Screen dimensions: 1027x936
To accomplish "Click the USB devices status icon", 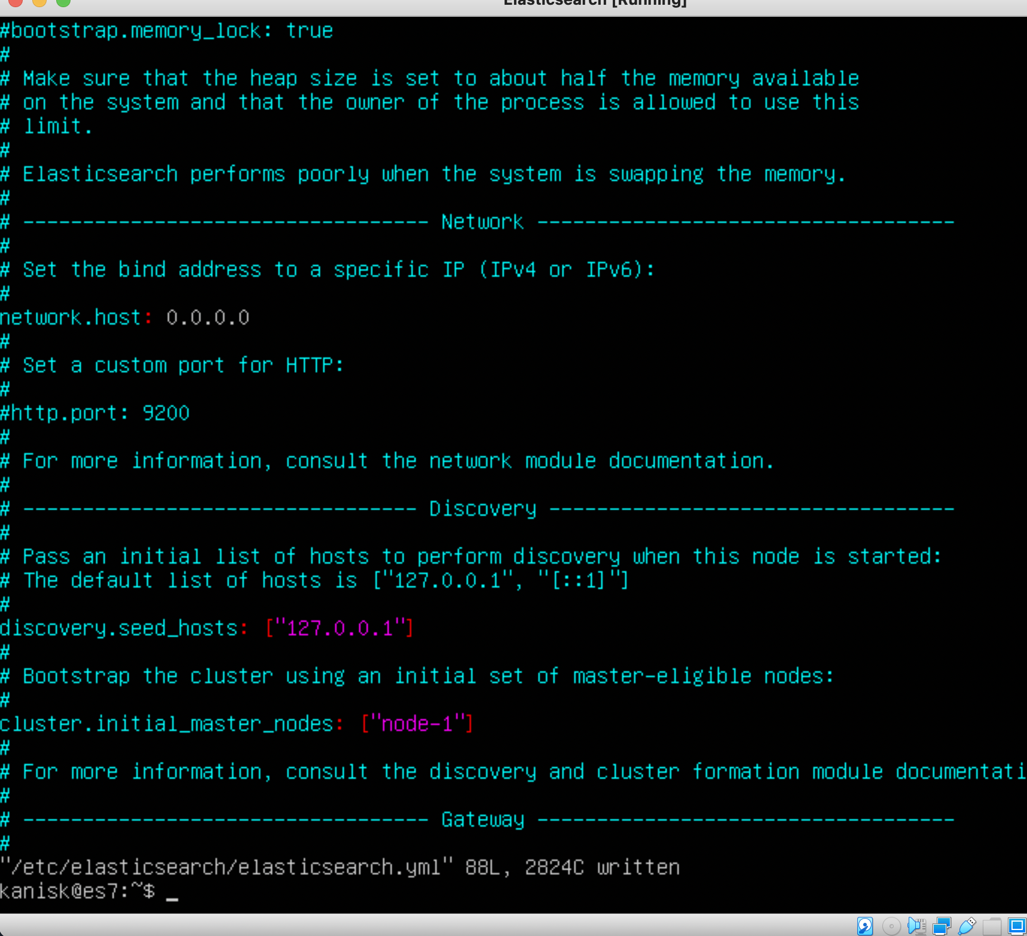I will pyautogui.click(x=966, y=925).
